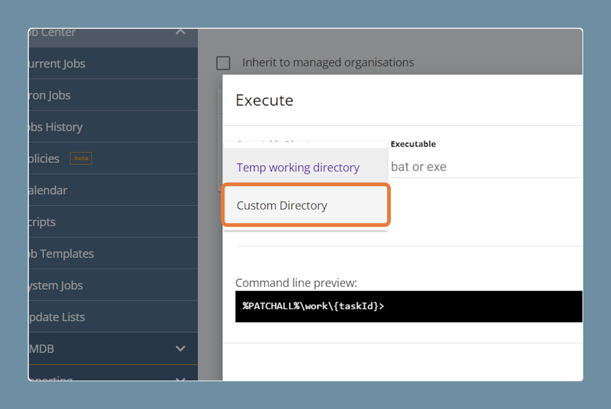Tick Inherit to managed organisations checkbox
611x409 pixels.
click(x=223, y=63)
